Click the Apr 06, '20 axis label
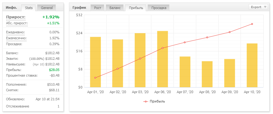The width and height of the screenshot is (273, 114). point(163,92)
